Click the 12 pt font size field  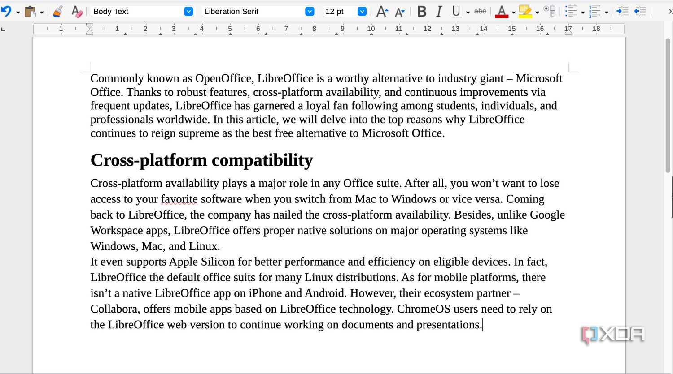point(340,11)
